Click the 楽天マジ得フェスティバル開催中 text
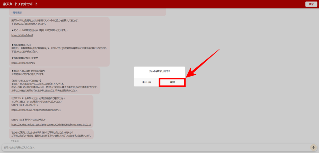 pos(29,81)
